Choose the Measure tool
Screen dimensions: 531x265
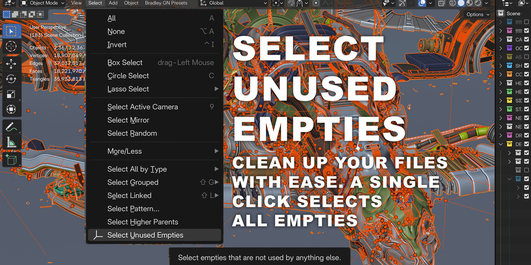(11, 142)
